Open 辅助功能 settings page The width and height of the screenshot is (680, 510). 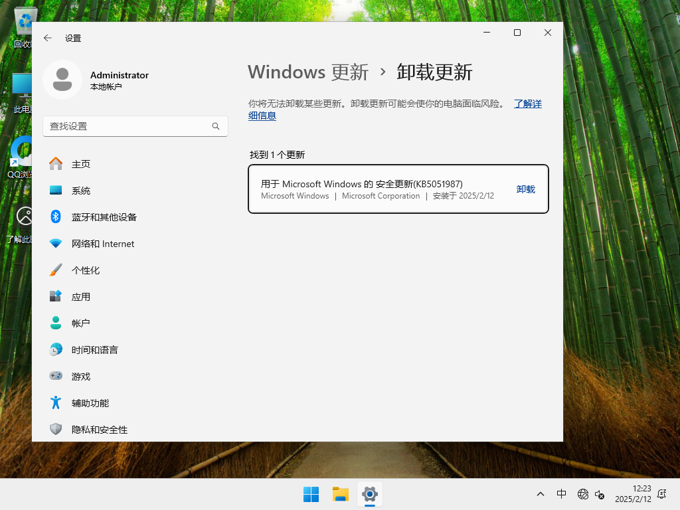(x=89, y=403)
